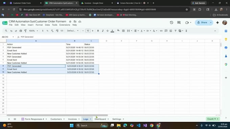This screenshot has width=230, height=129.
Task: Open the Windows Start menu
Action: (72, 126)
